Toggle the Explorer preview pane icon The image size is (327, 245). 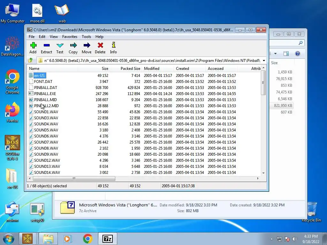[286, 54]
